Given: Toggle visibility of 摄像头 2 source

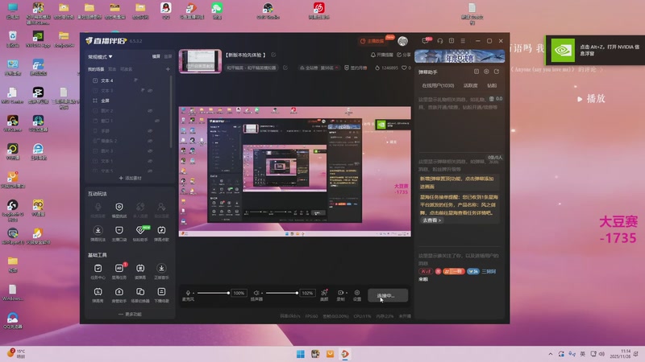Looking at the screenshot, I should click(150, 141).
